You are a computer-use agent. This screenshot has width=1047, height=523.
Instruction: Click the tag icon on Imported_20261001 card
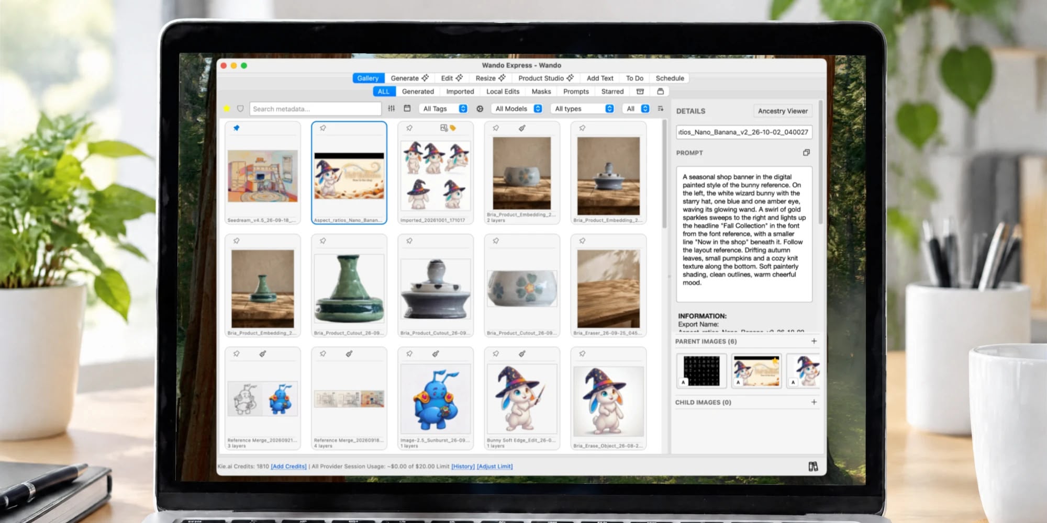pos(453,128)
